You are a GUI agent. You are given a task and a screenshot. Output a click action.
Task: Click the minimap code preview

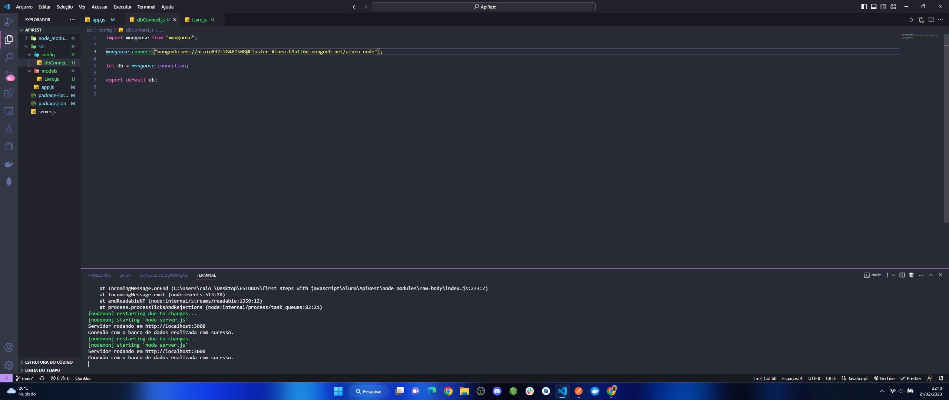click(x=920, y=37)
